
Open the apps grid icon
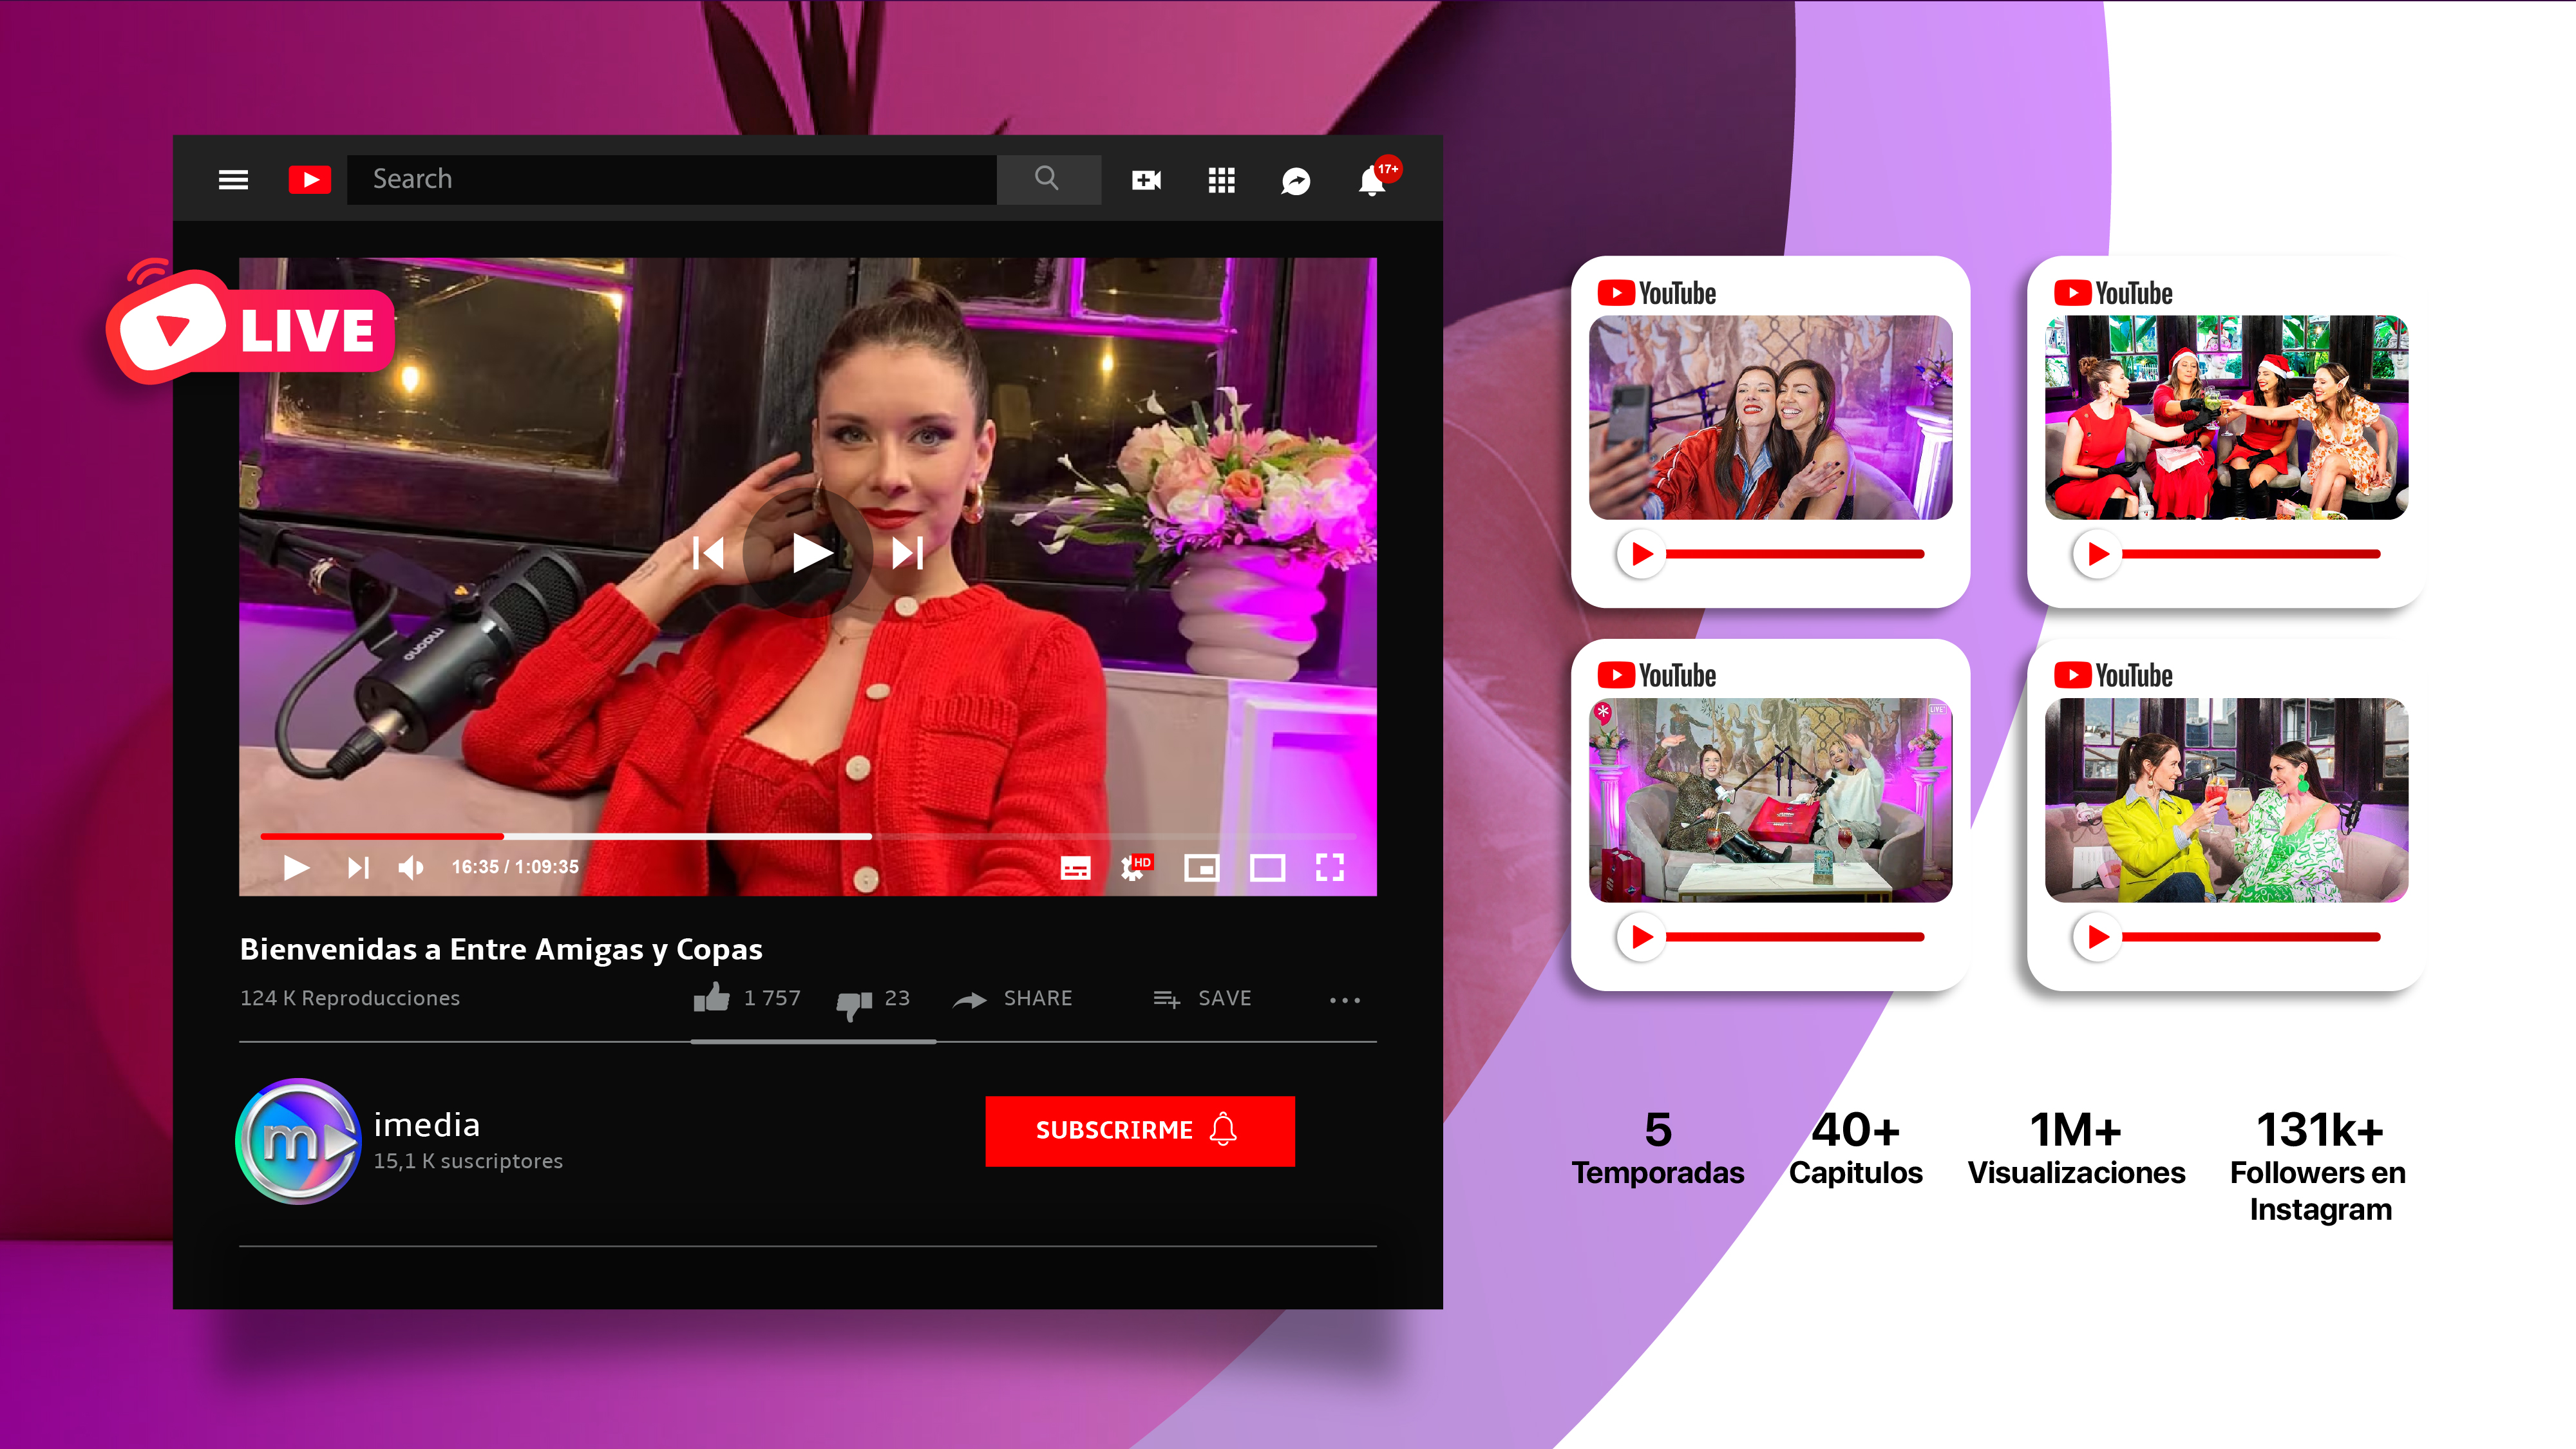coord(1221,180)
